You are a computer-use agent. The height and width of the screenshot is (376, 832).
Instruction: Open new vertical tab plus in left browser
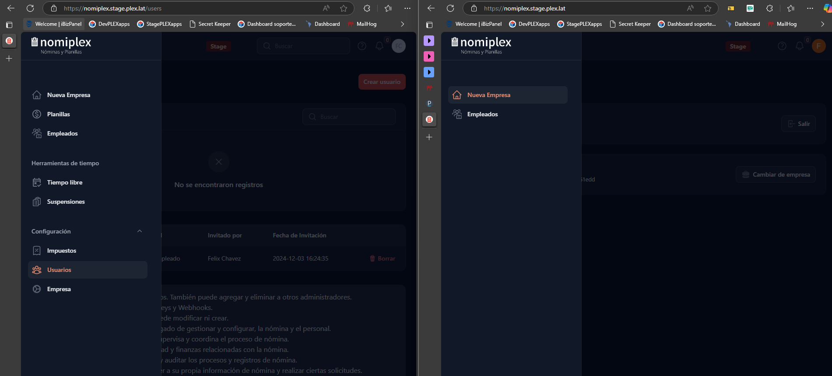pos(9,58)
